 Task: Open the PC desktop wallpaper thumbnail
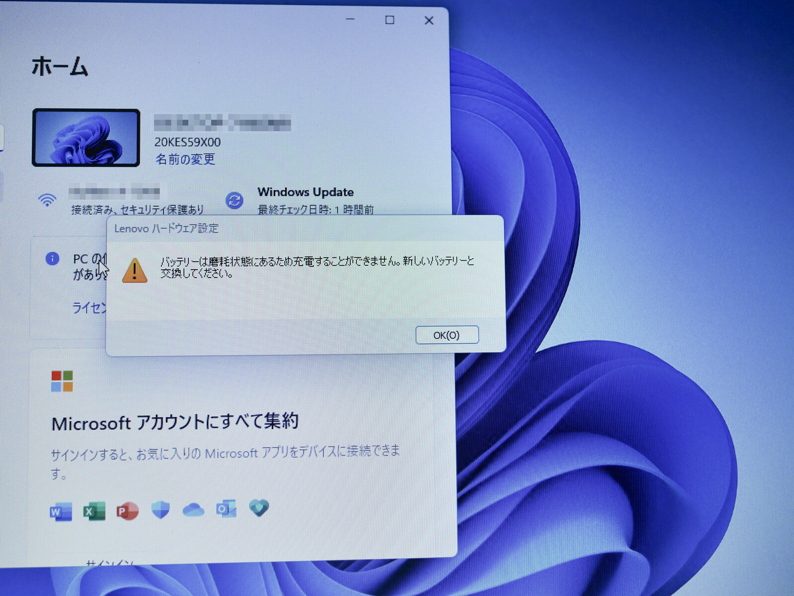[86, 138]
